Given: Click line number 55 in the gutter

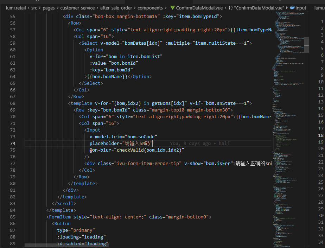Looking at the screenshot, I should 13,17.
